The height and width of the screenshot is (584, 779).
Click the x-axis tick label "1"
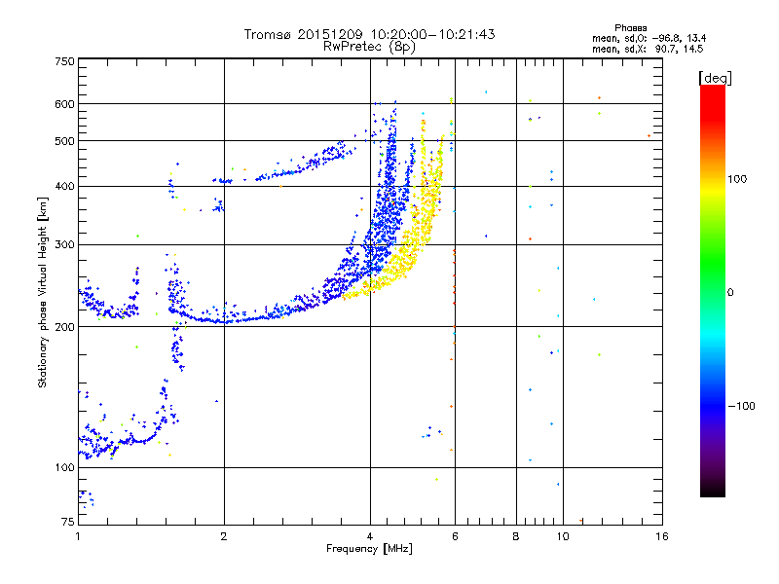point(78,536)
